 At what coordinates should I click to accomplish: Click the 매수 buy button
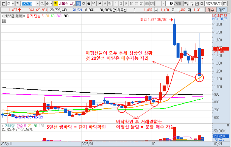point(211,10)
